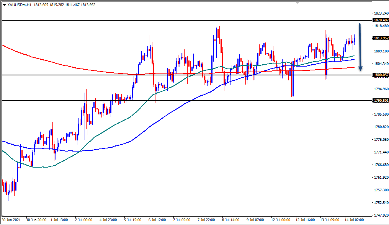Click the 12 Jul 16:00 time label

305,220
